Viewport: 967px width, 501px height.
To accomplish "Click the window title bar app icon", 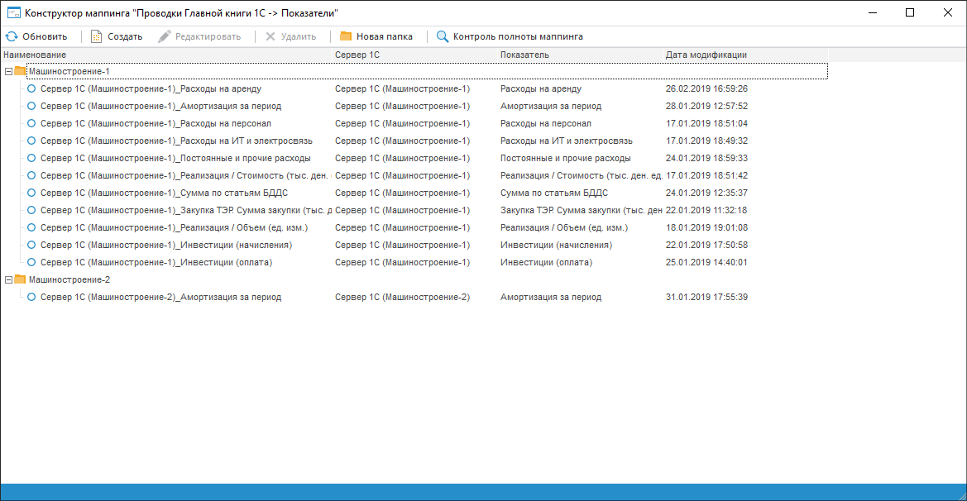I will (13, 13).
